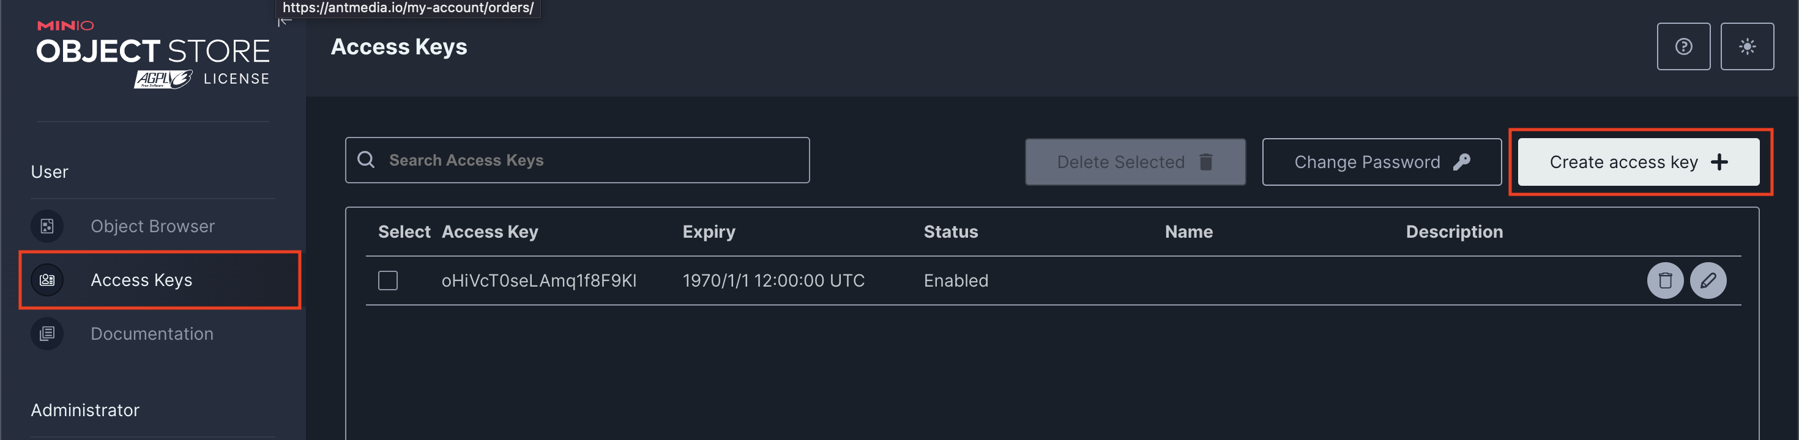Click the Access Keys sidebar icon

47,280
